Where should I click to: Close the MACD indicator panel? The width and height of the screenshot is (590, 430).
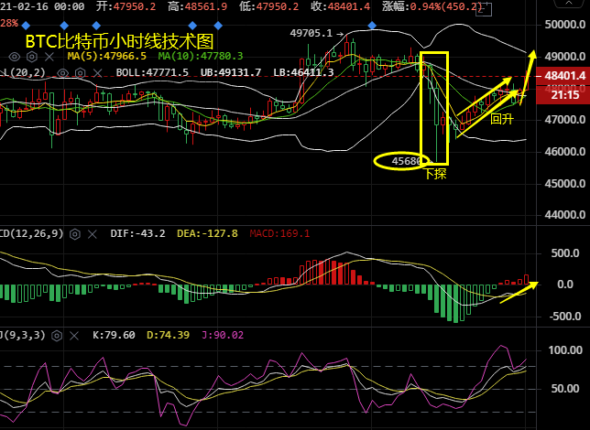[x=93, y=234]
